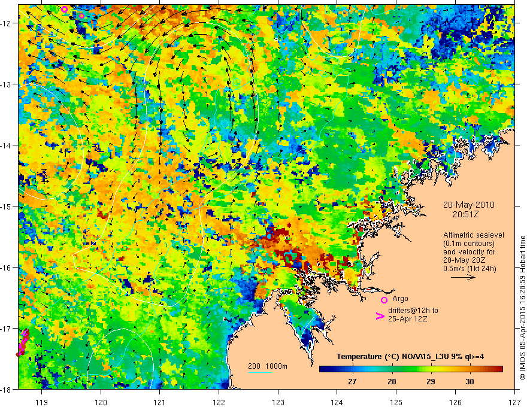Click the Altimetric sealevel caption text
Viewport: 527px width, 407px height.
(474, 235)
